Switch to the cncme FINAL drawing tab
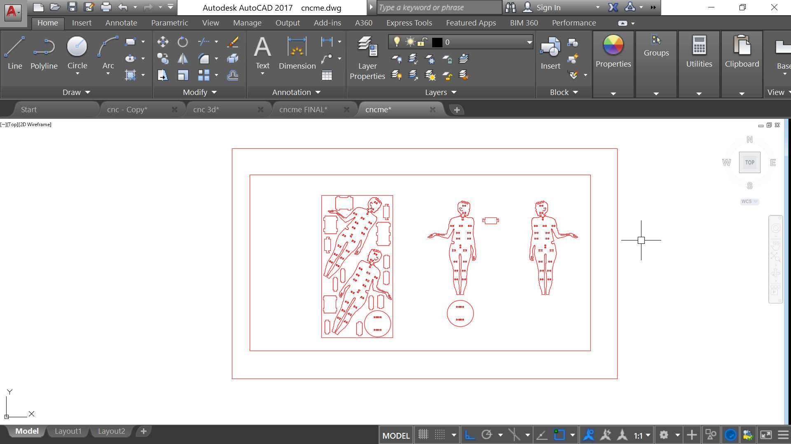The width and height of the screenshot is (791, 444). click(x=303, y=110)
